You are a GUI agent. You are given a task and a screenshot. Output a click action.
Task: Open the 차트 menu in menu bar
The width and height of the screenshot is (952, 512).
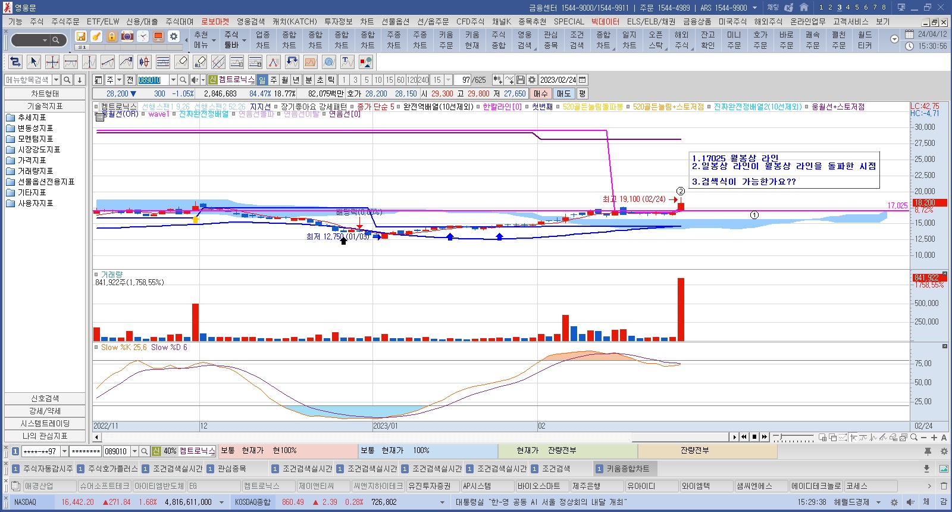pos(367,21)
